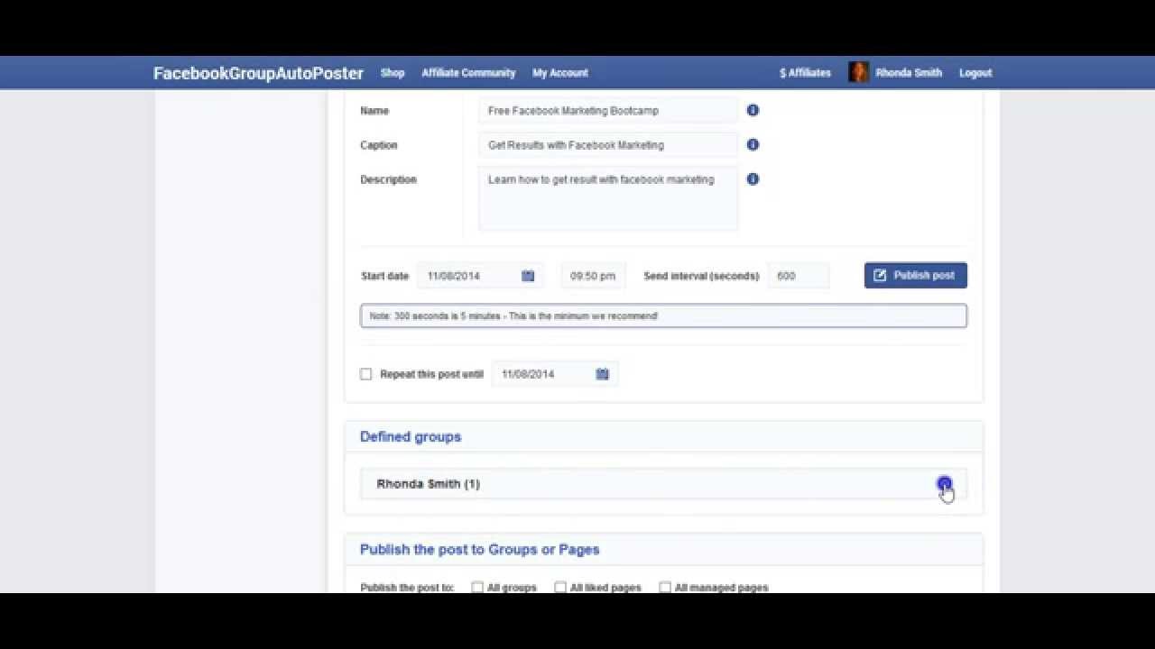
Task: Click the 09:50 pm time field
Action: 593,276
